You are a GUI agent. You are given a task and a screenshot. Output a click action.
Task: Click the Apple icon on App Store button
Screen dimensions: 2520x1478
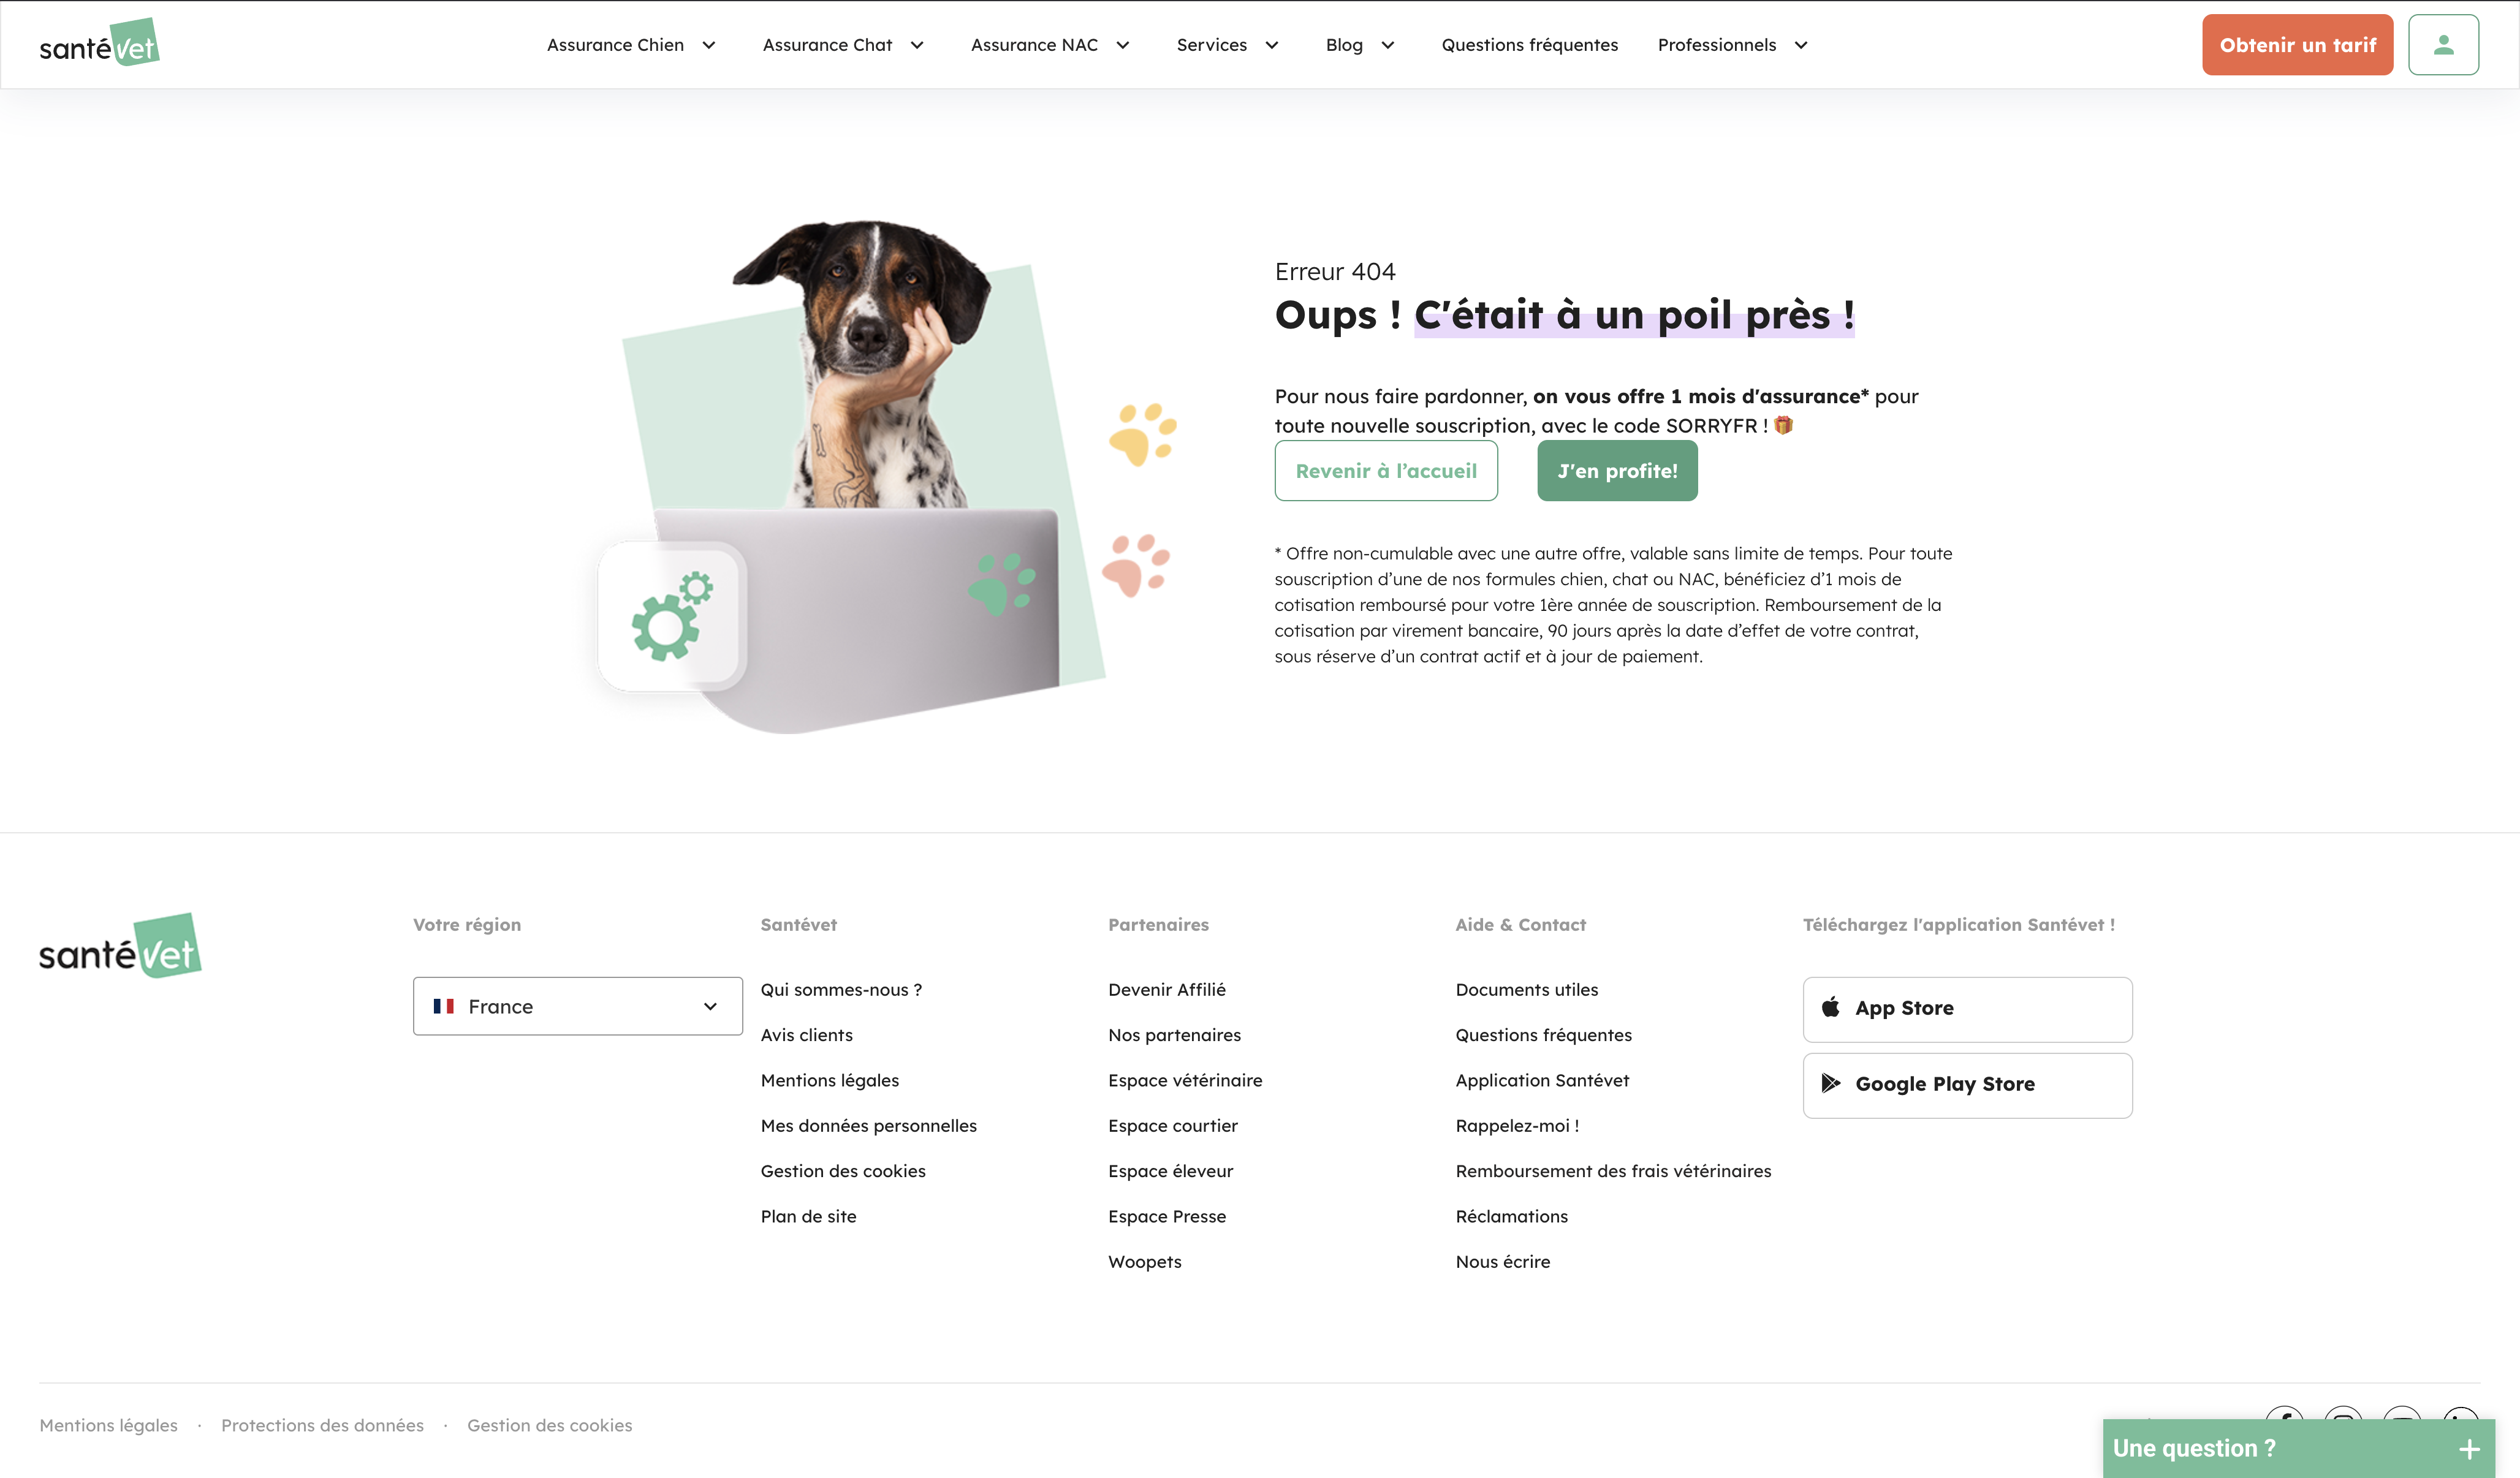coord(1830,1007)
